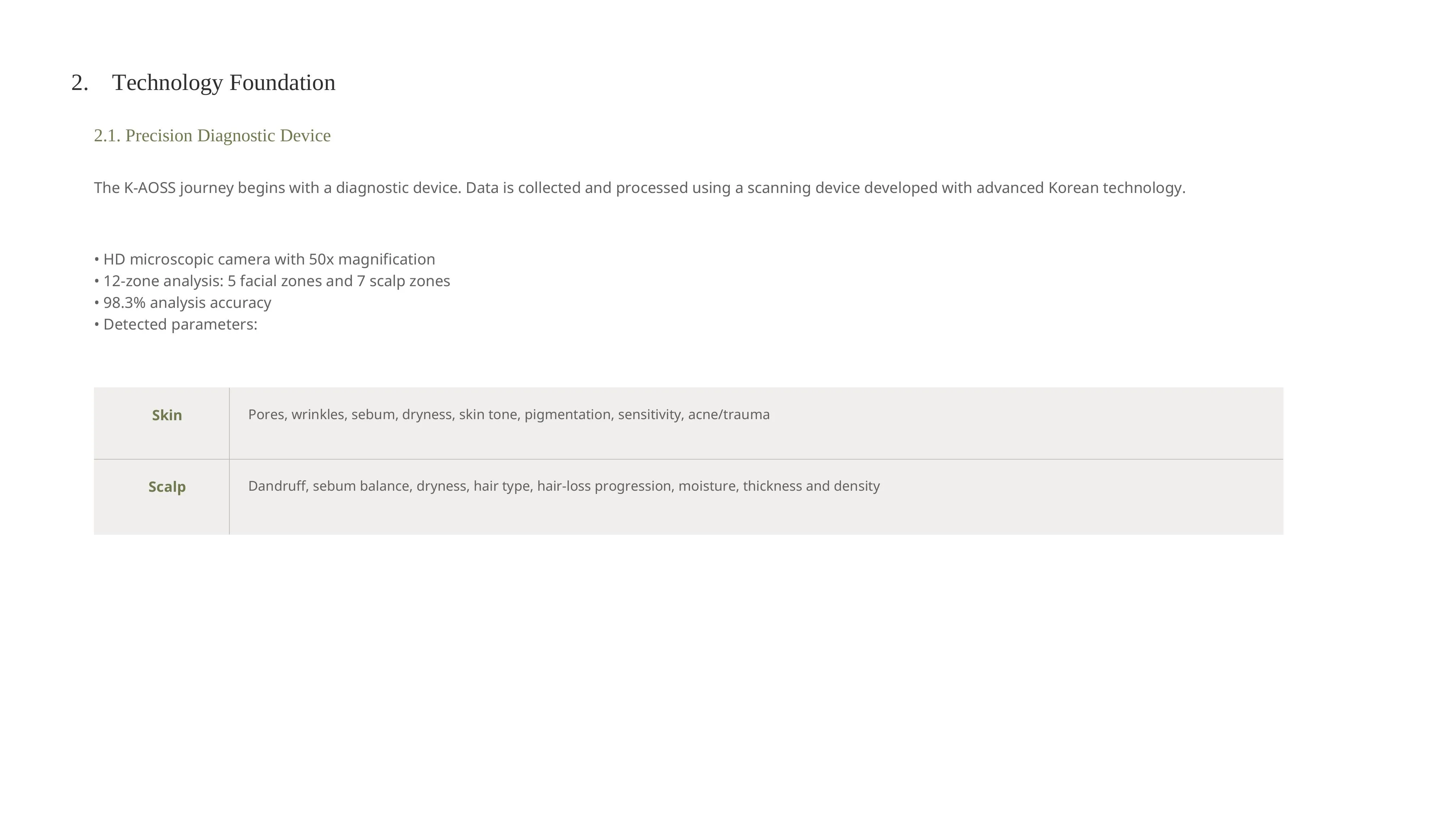Select the Pores, wrinkles, sebum parameters text

coord(509,415)
